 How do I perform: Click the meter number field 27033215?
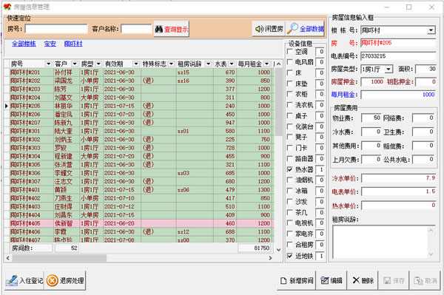point(398,56)
